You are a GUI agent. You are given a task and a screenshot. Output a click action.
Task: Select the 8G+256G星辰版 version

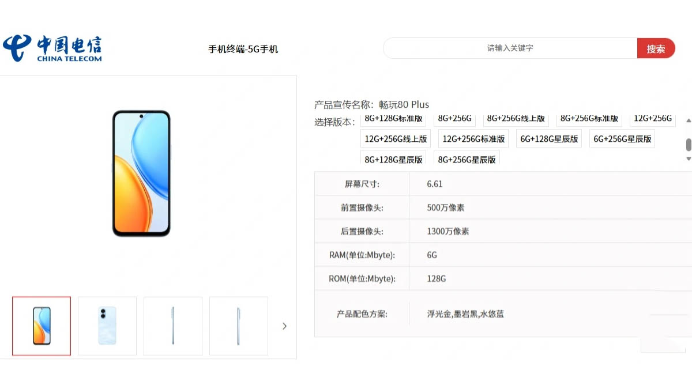[x=466, y=158]
